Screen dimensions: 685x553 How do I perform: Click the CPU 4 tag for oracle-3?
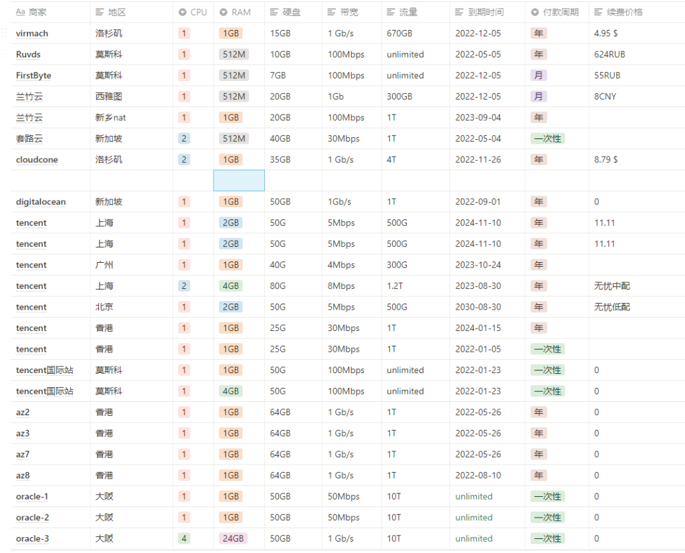pyautogui.click(x=184, y=538)
